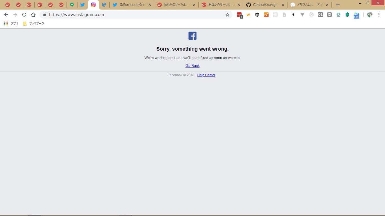The image size is (385, 216).
Task: Bookmark this page with the star icon
Action: point(227,15)
